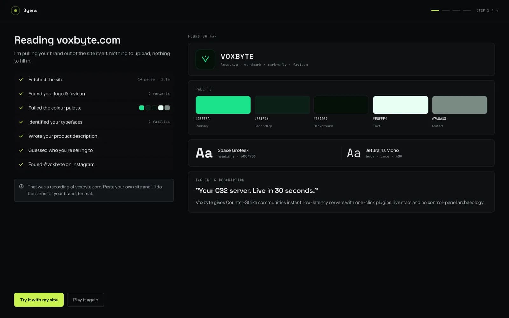
Task: Click the Voxbyte V logo mark
Action: 205,59
